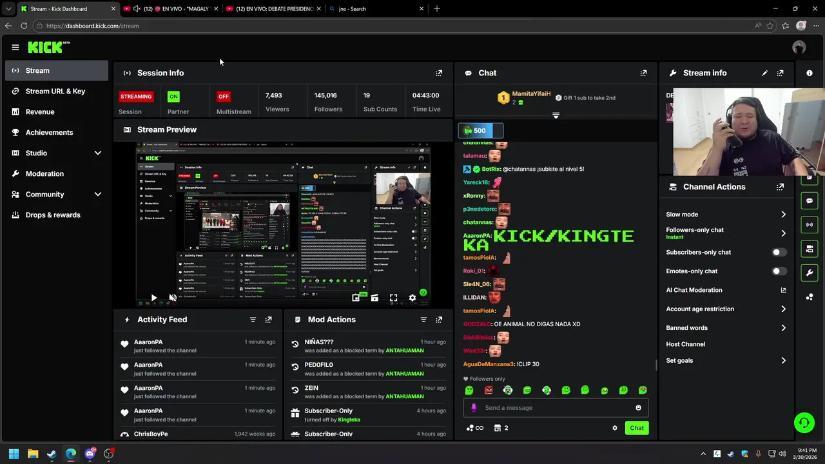Open the browser tab search dropdown
Screen dimensions: 825x464
coord(8,9)
